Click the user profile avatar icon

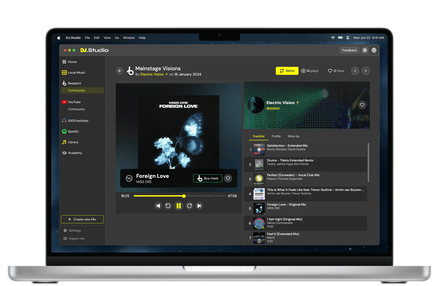[x=374, y=50]
